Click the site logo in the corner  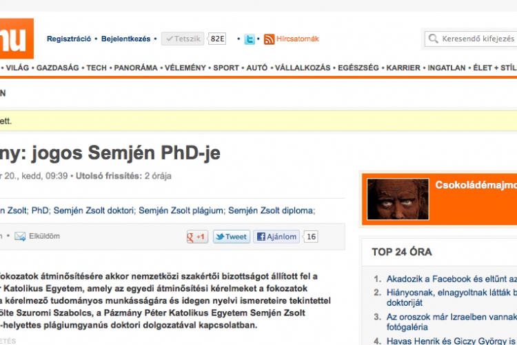[x=15, y=38]
